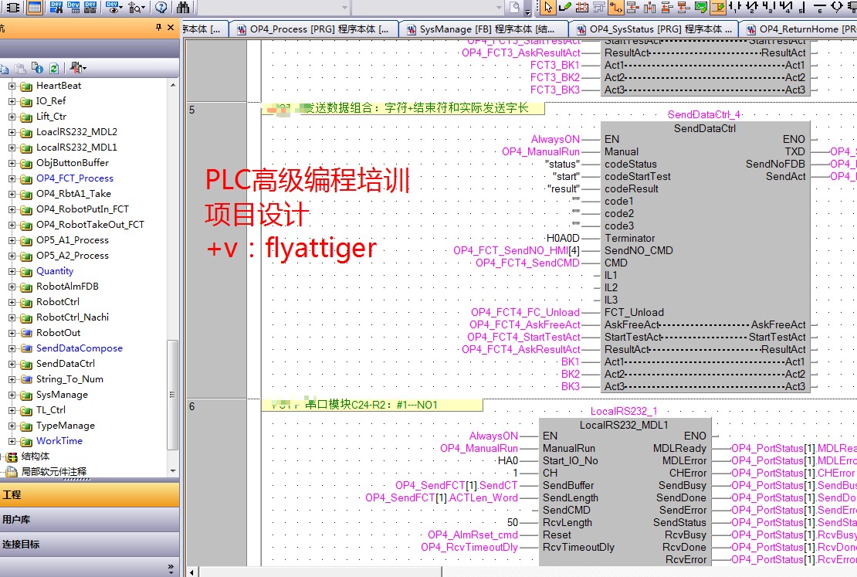Toggle the highlighted list view toolbar icon
The height and width of the screenshot is (577, 857).
pos(35,7)
